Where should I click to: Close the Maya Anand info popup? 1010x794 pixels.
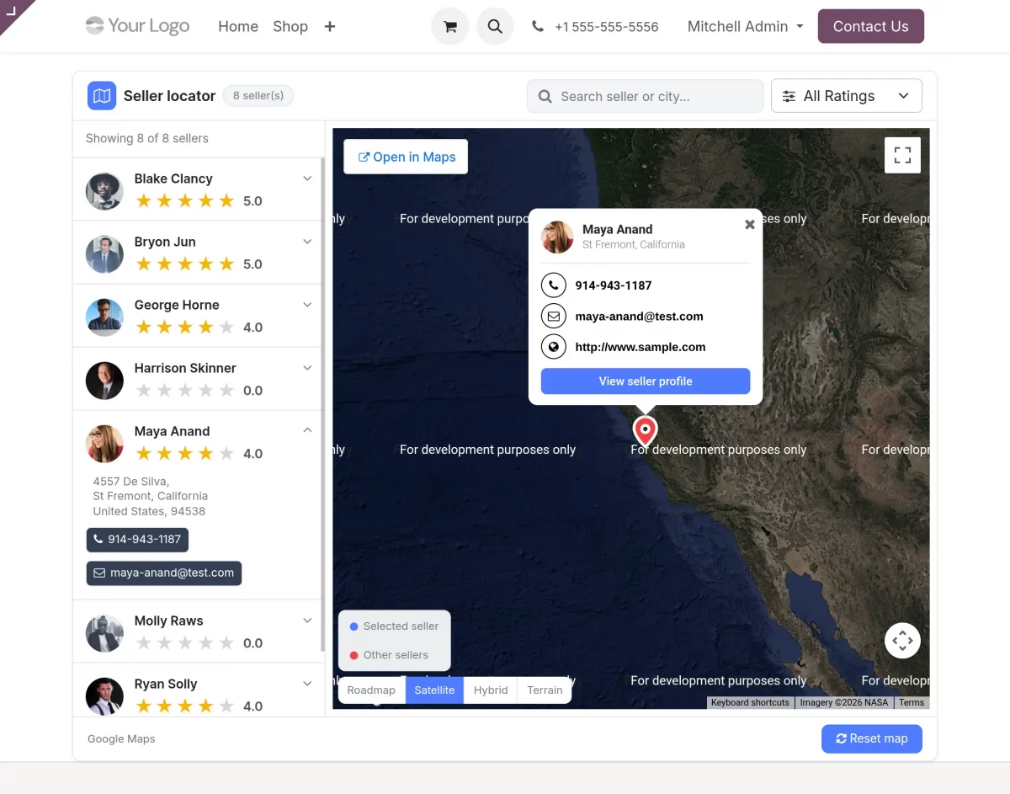click(x=750, y=225)
